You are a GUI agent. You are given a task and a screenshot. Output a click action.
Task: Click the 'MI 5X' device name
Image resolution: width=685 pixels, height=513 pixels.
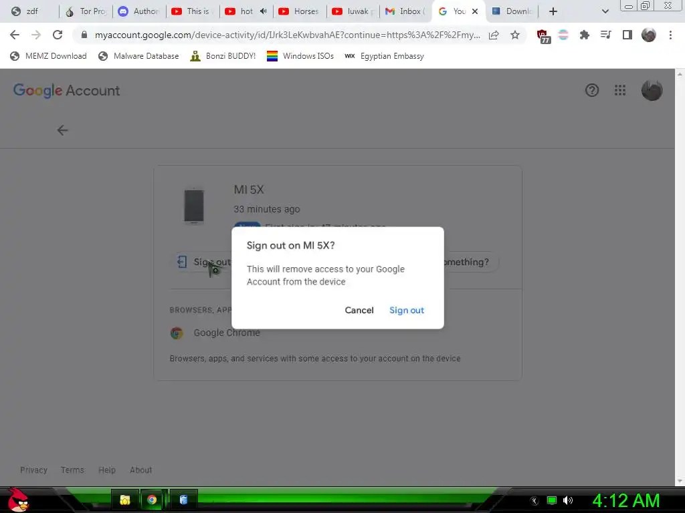click(249, 190)
